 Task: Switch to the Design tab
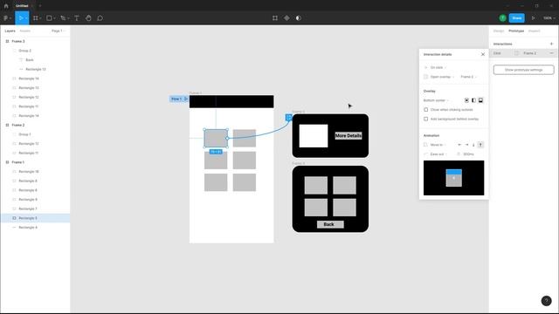499,31
